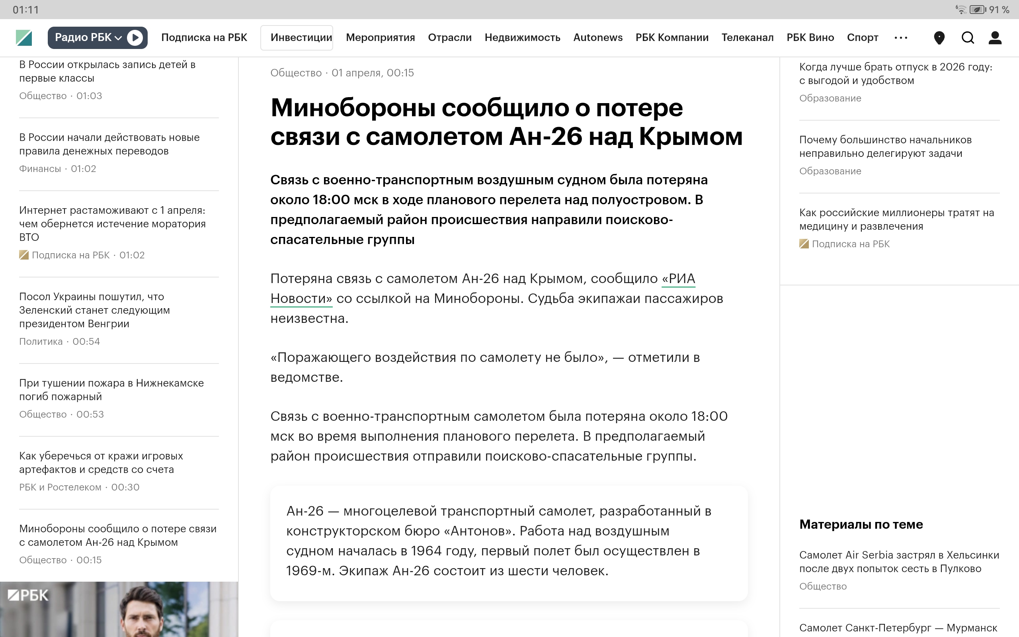Tap the battery status icon

(978, 10)
